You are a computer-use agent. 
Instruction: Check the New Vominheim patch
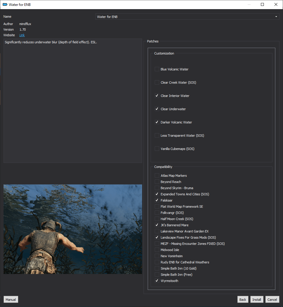coord(157,256)
